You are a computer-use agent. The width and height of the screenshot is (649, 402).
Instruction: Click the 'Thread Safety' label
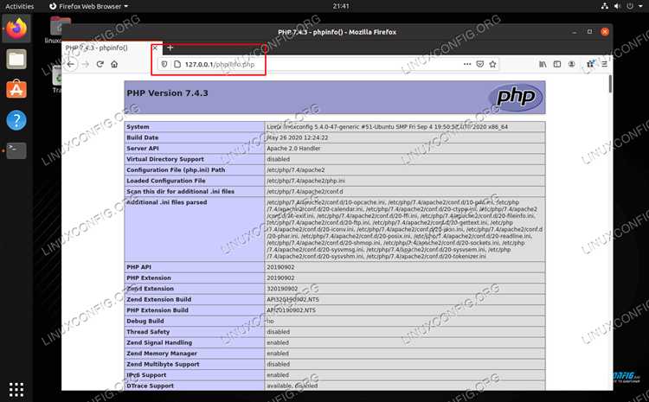click(148, 332)
